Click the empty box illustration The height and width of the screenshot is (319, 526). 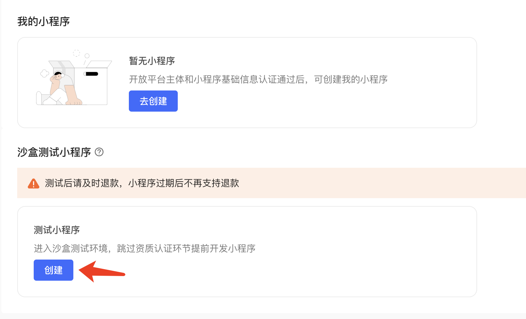(74, 78)
